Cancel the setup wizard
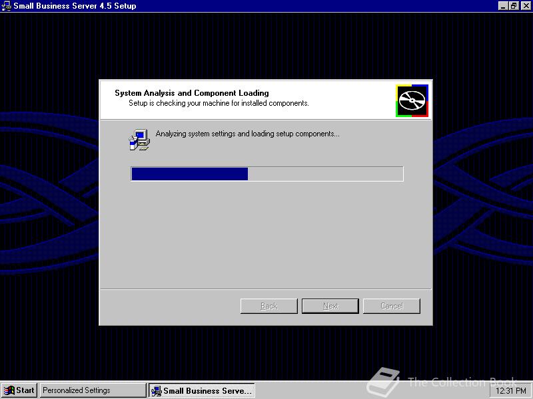This screenshot has height=399, width=533. point(392,306)
